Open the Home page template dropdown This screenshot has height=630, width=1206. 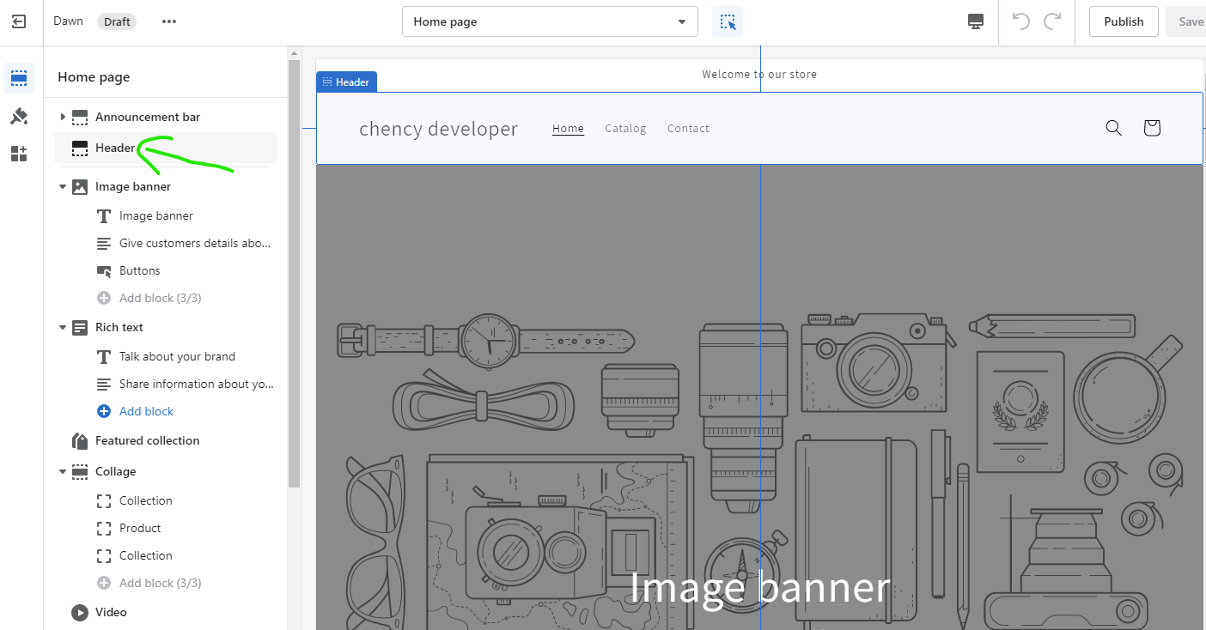click(549, 21)
